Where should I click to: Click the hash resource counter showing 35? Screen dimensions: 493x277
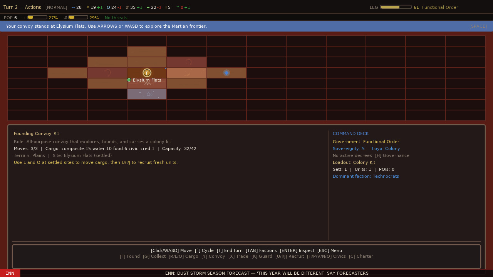tap(130, 7)
